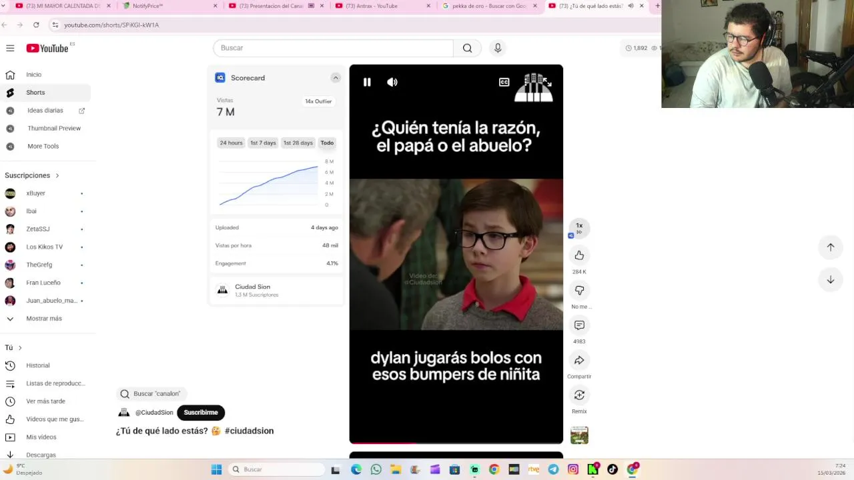Click the search magnifier button
The height and width of the screenshot is (480, 854).
click(467, 48)
